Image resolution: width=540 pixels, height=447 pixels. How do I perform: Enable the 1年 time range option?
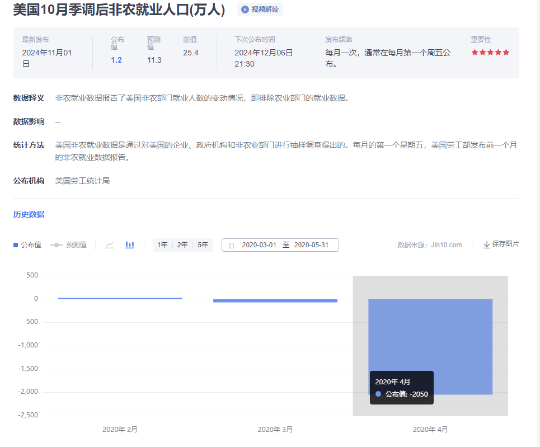pos(162,244)
